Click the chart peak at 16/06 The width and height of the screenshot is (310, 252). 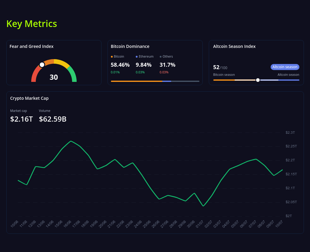[71, 141]
